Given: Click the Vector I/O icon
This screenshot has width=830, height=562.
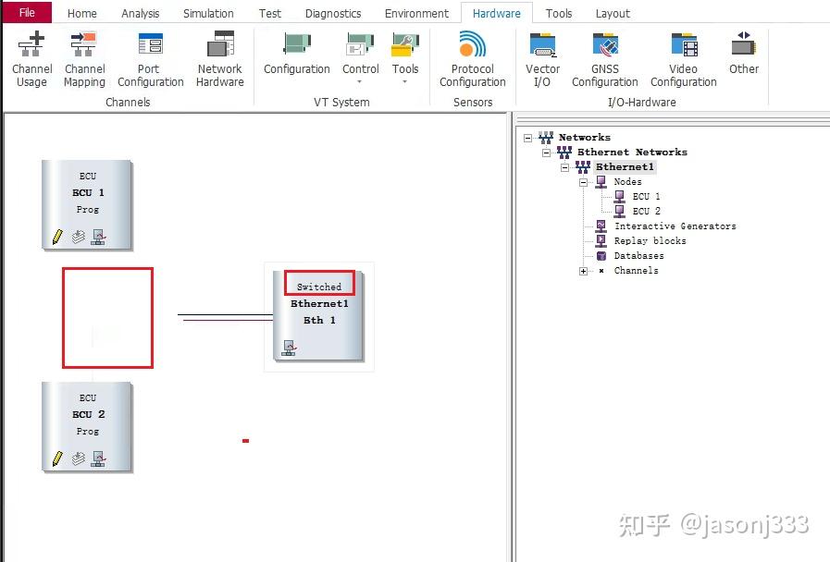Looking at the screenshot, I should pyautogui.click(x=542, y=57).
